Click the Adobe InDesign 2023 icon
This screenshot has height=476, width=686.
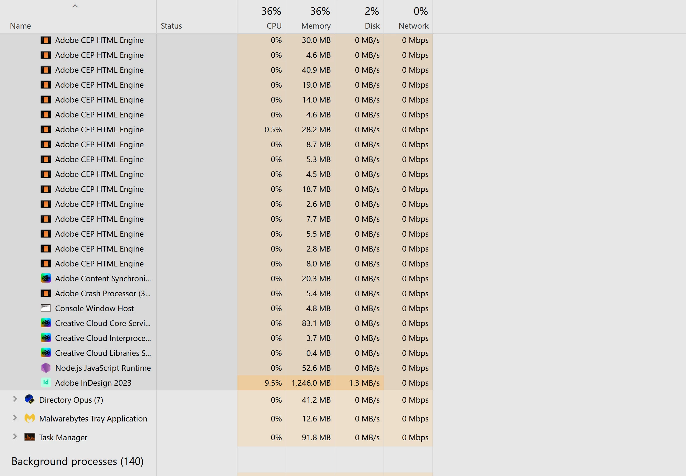(46, 383)
